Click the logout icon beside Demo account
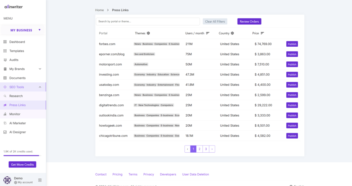The height and width of the screenshot is (186, 352). point(40,180)
